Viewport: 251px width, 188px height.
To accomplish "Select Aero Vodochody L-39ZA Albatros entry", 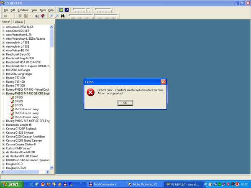I will 26,39.
